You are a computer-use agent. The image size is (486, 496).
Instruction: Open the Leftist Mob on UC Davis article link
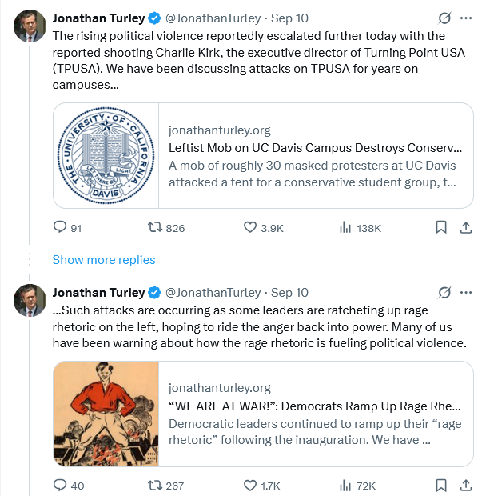315,148
